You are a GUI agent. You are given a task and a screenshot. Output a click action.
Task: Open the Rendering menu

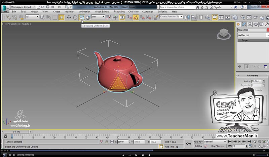point(119,12)
